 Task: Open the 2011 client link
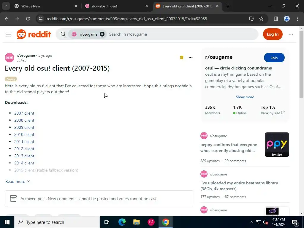point(24,142)
